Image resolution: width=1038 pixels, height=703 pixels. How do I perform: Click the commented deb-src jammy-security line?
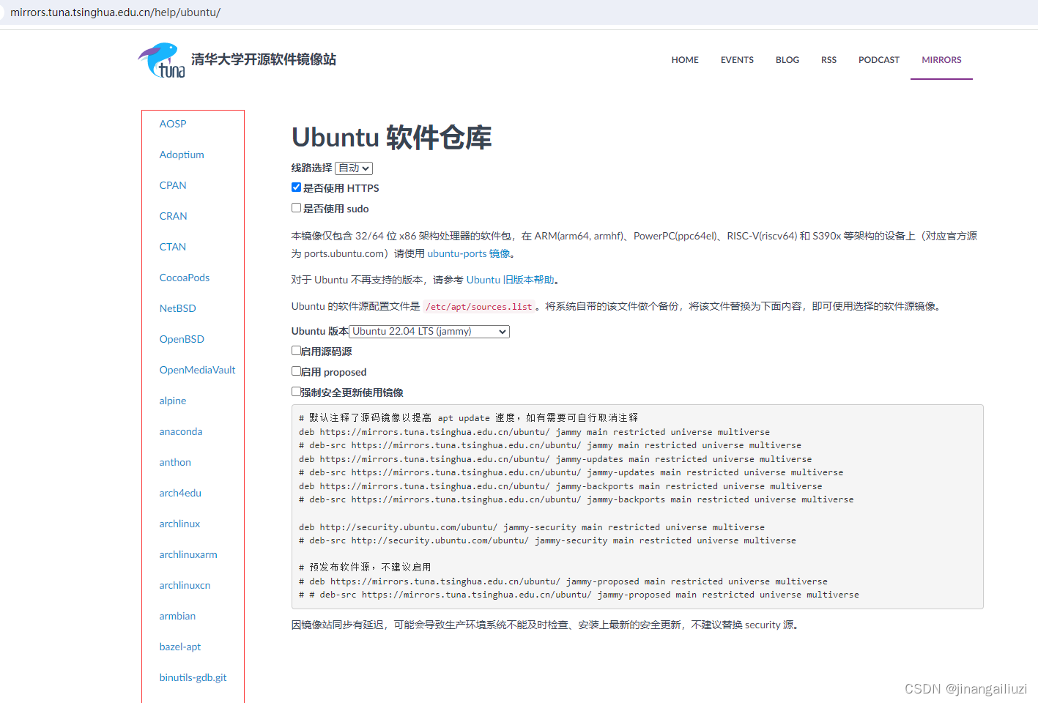point(547,540)
